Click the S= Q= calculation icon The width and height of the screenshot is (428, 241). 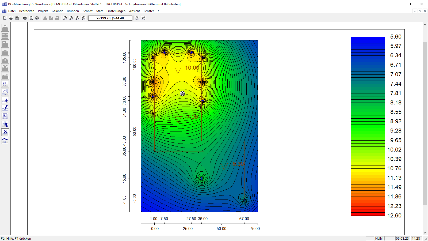[5, 84]
